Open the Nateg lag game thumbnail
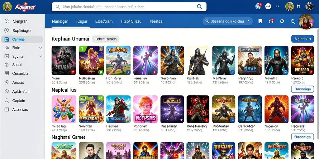This screenshot has height=159, width=319. [64, 109]
